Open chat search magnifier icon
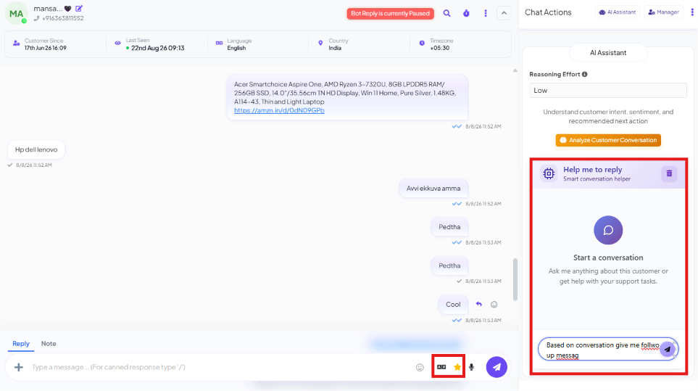The image size is (698, 391). click(x=447, y=13)
